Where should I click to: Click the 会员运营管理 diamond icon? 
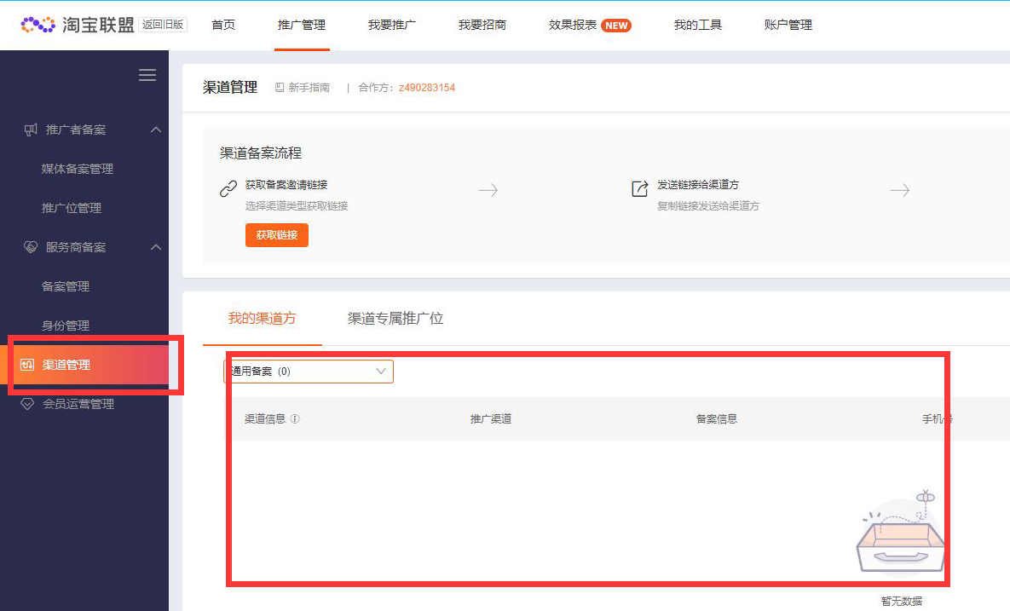(27, 404)
